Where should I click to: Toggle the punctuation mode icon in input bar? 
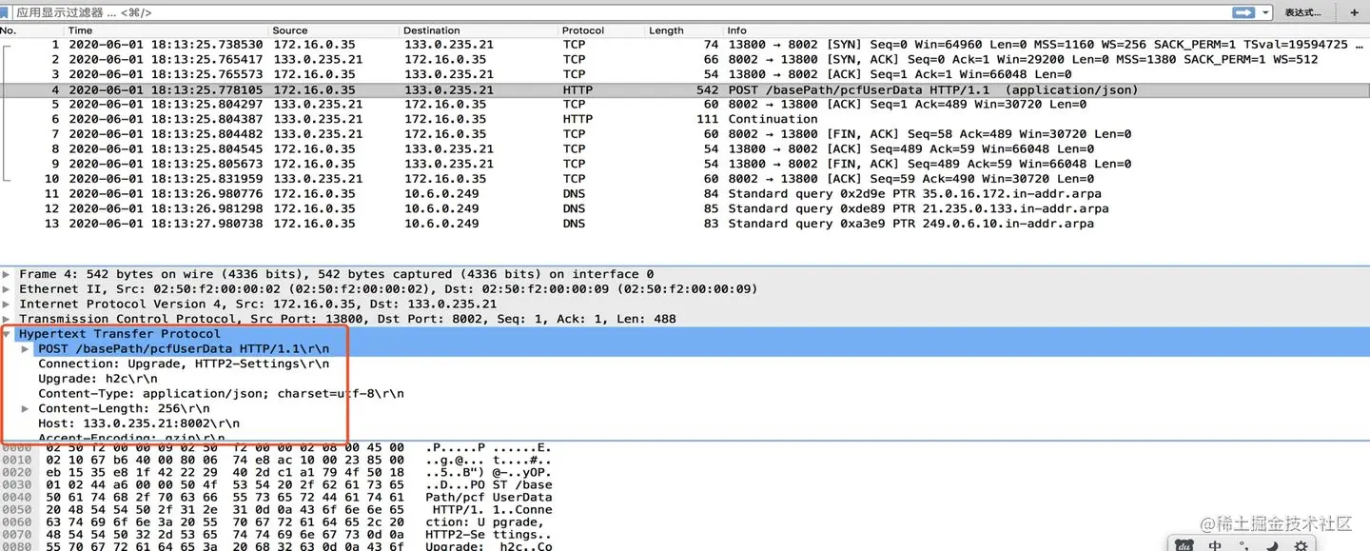tap(1243, 545)
